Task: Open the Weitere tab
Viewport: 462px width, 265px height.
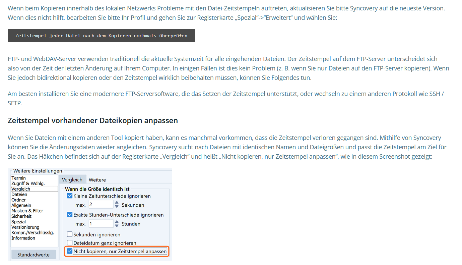Action: tap(97, 180)
